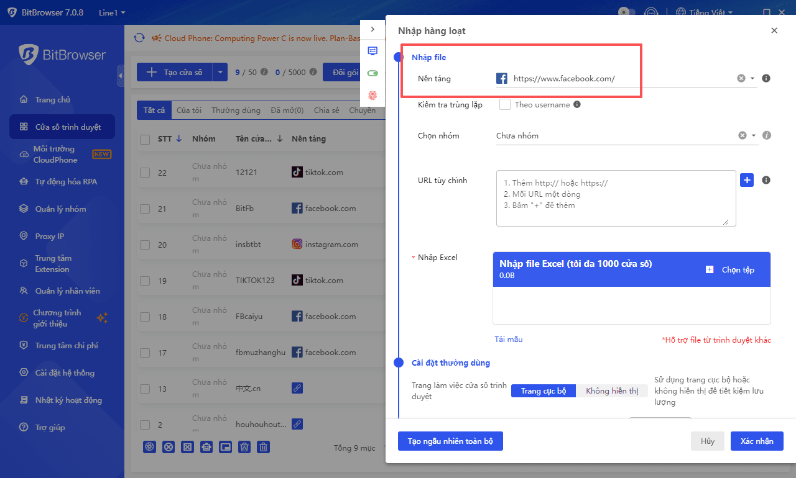This screenshot has width=796, height=478.
Task: Select the checkbox for row insbtbt
Action: click(145, 245)
